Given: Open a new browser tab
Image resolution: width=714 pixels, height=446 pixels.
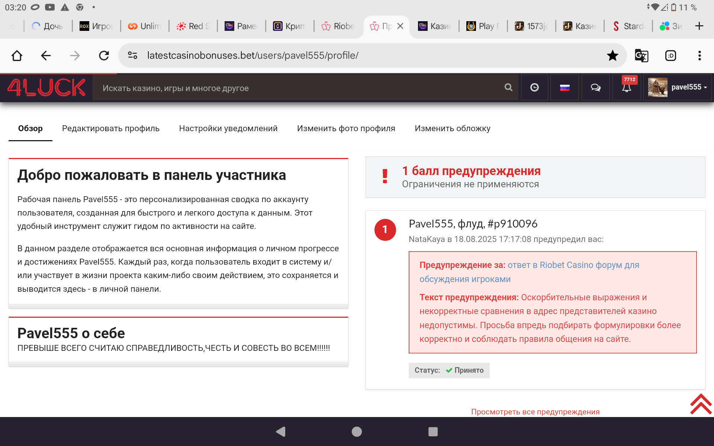Looking at the screenshot, I should click(x=699, y=26).
